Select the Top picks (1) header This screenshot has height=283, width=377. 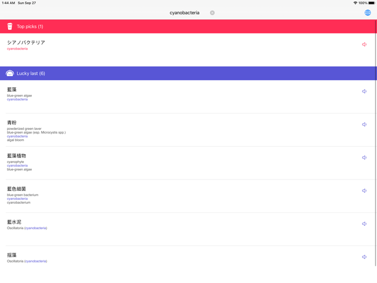(x=188, y=26)
